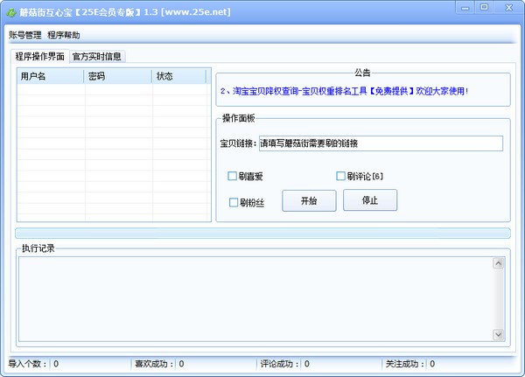Viewport: 525px width, 377px height.
Task: Click the 密码 column header
Action: (118, 77)
